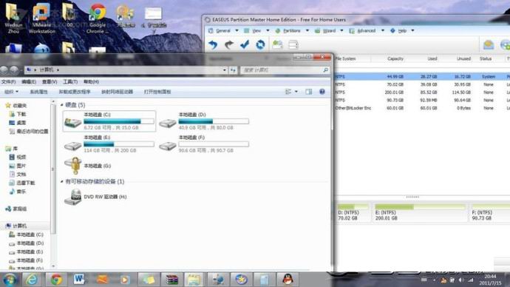Launch the QQ penguin taskbar icon
The image size is (510, 287).
(288, 280)
